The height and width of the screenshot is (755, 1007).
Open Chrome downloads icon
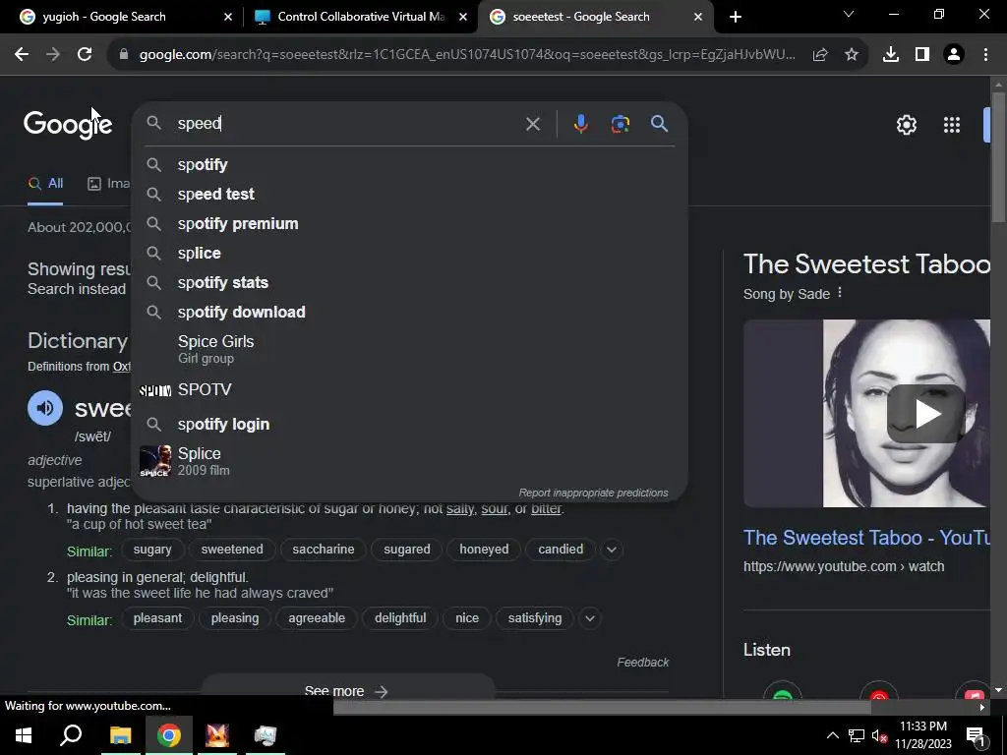[891, 55]
